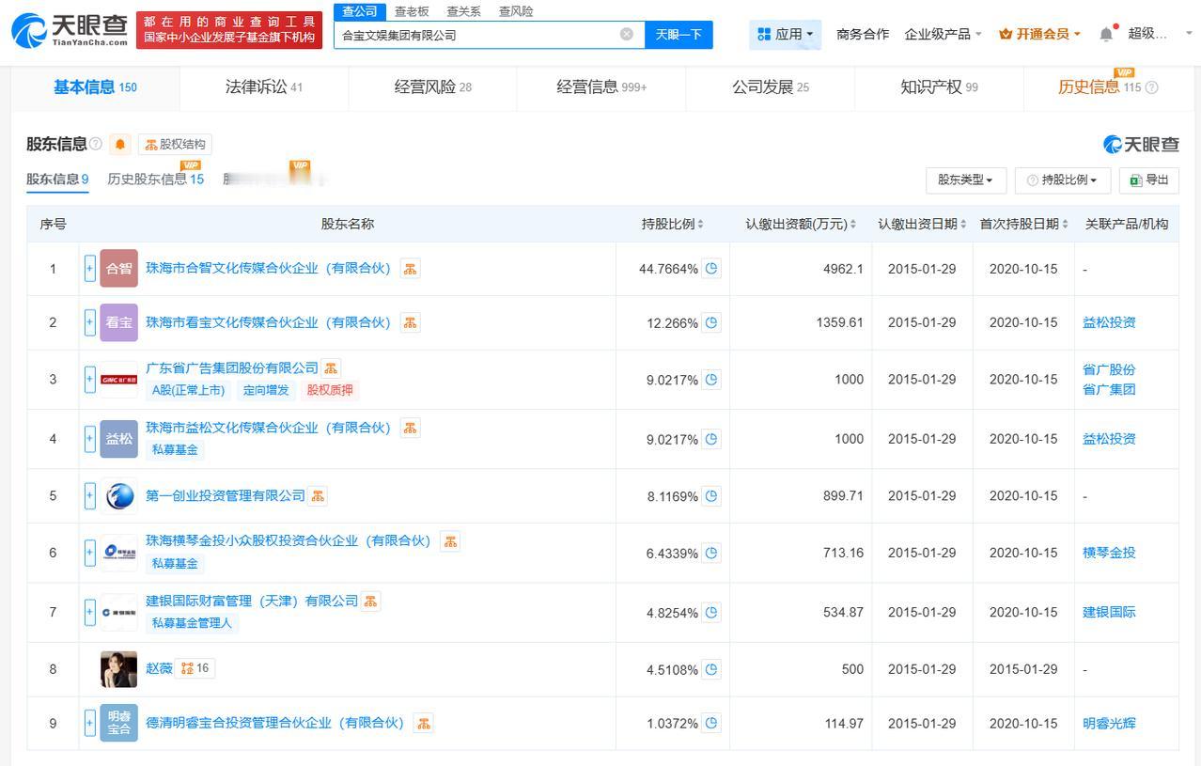Click pie chart icon beside 4.8254%
The image size is (1201, 766).
(711, 612)
